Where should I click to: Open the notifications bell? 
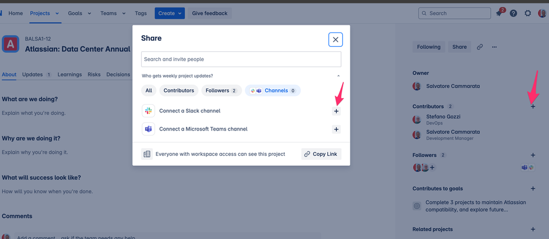click(x=499, y=13)
